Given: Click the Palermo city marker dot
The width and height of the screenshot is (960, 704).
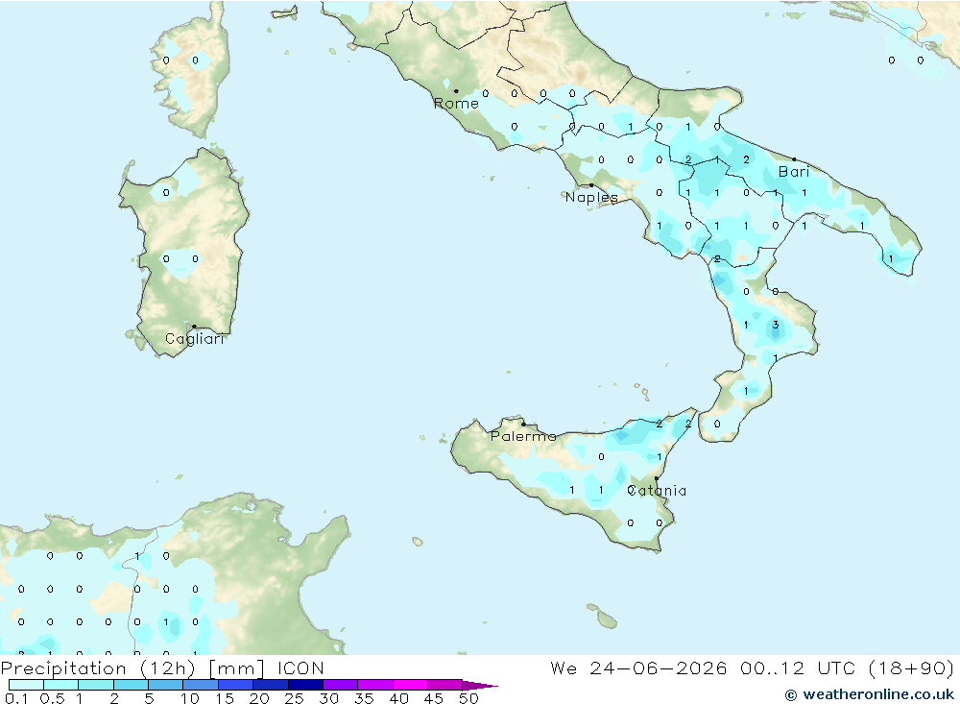Looking at the screenshot, I should pos(523,424).
